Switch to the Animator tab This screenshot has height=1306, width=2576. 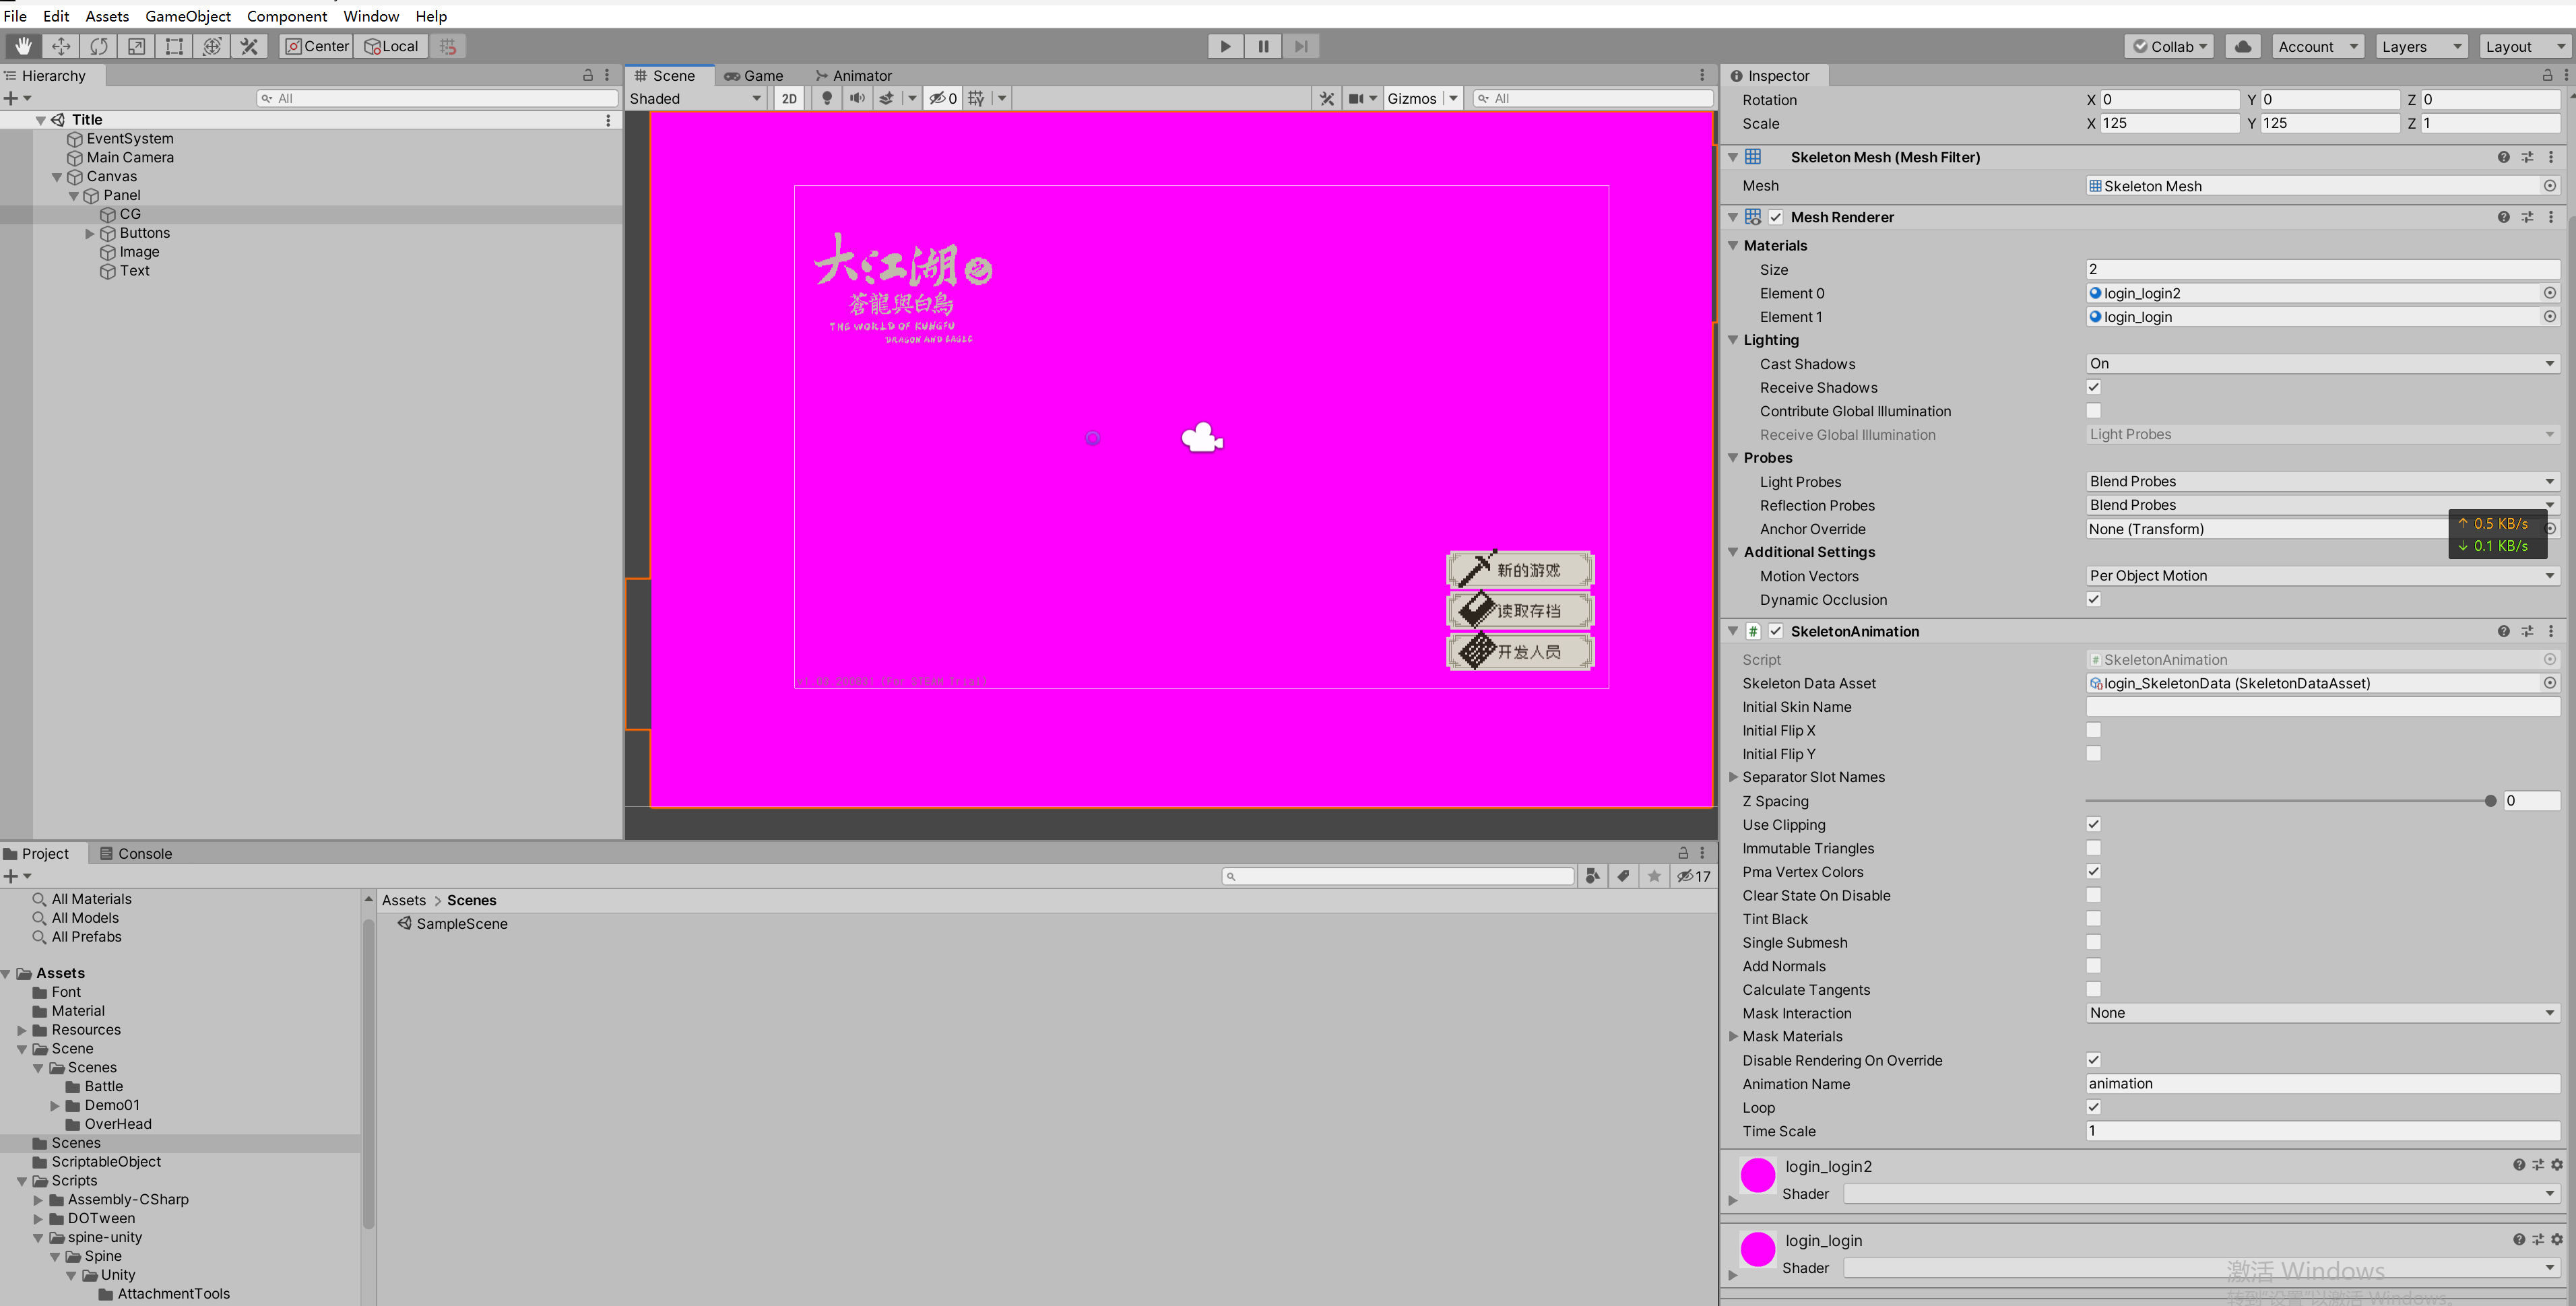tap(853, 75)
